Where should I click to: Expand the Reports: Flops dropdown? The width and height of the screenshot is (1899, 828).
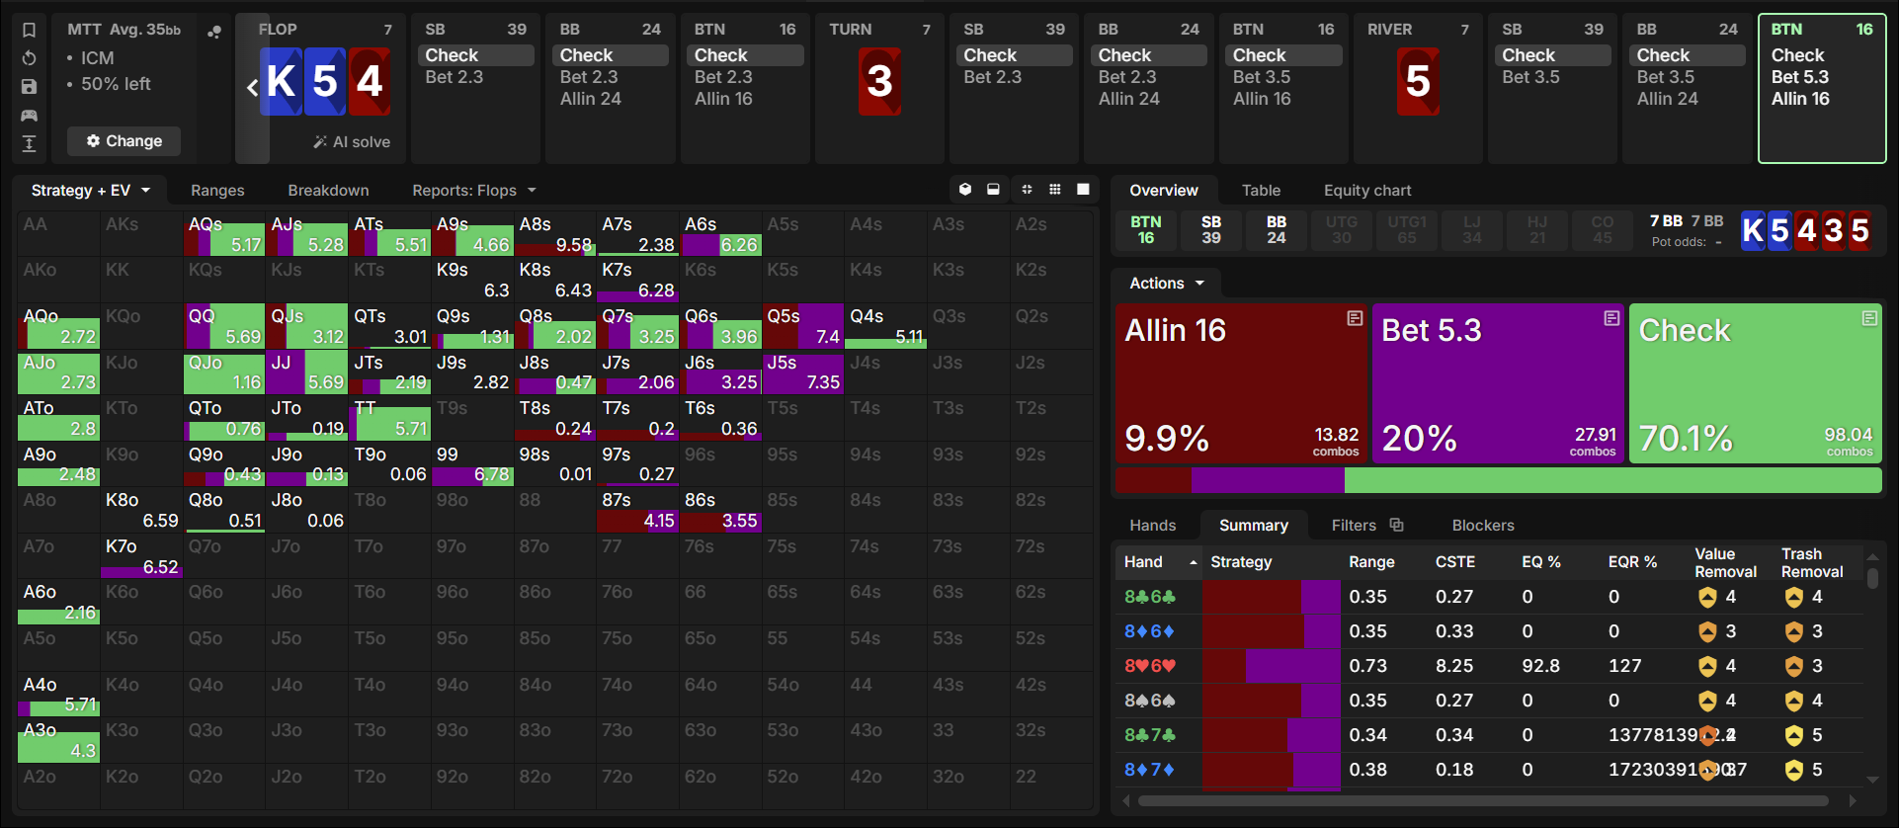point(474,190)
